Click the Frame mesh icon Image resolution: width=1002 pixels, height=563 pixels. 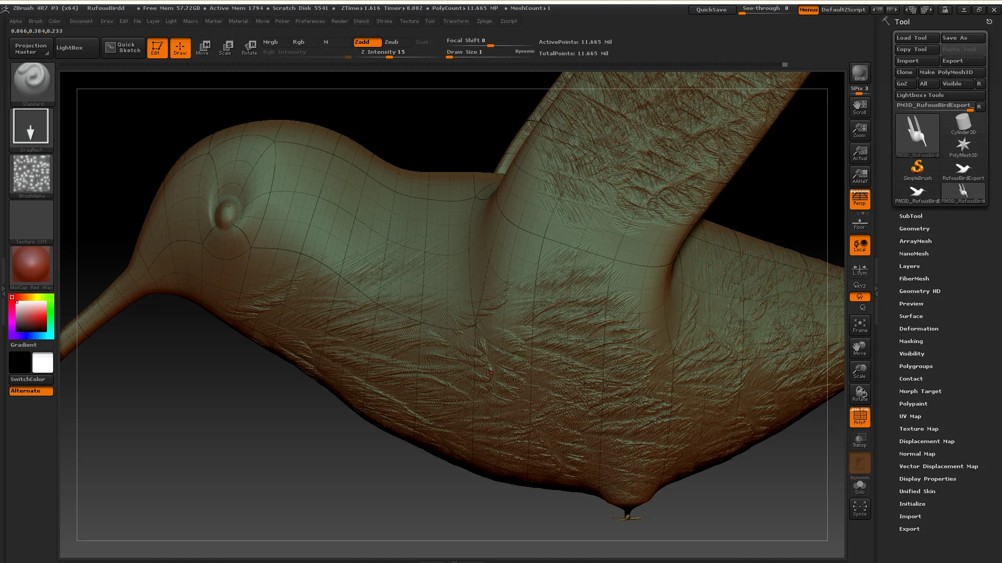tap(860, 325)
